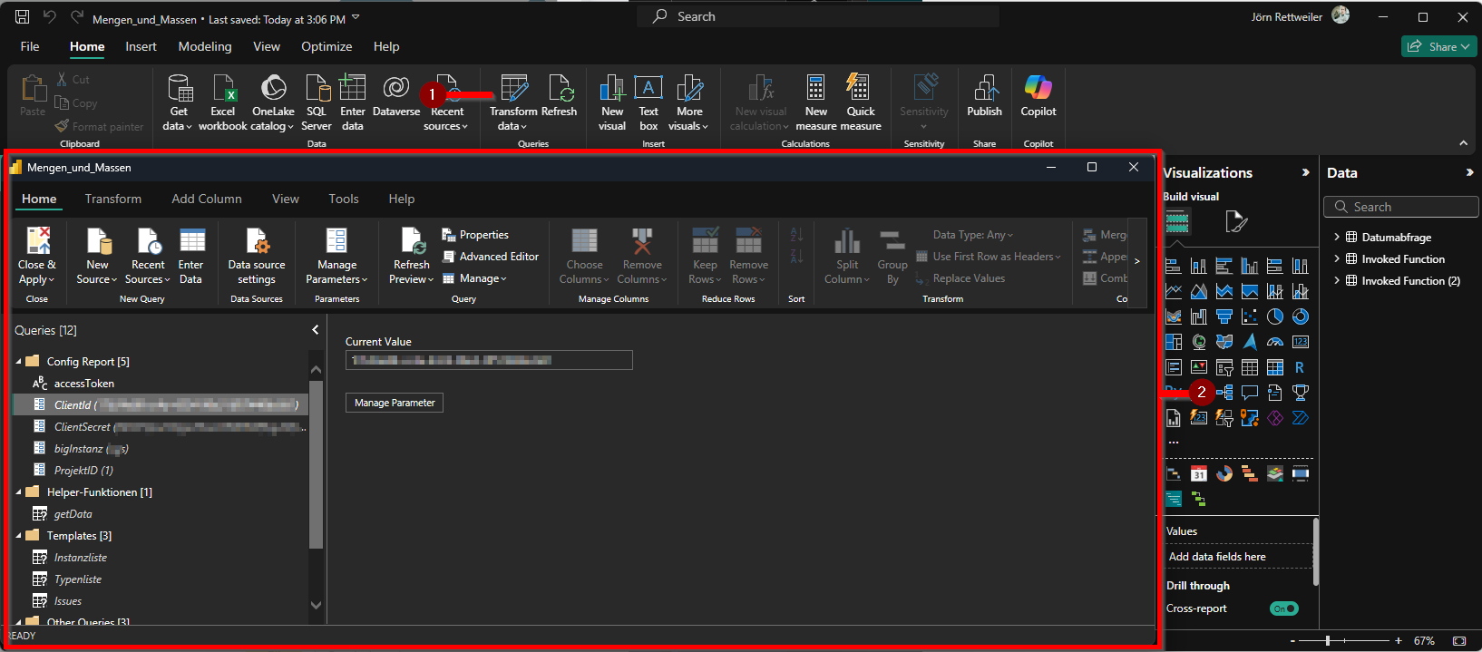Image resolution: width=1482 pixels, height=652 pixels.
Task: Open New Source in Power Query ribbon
Action: pos(96,256)
